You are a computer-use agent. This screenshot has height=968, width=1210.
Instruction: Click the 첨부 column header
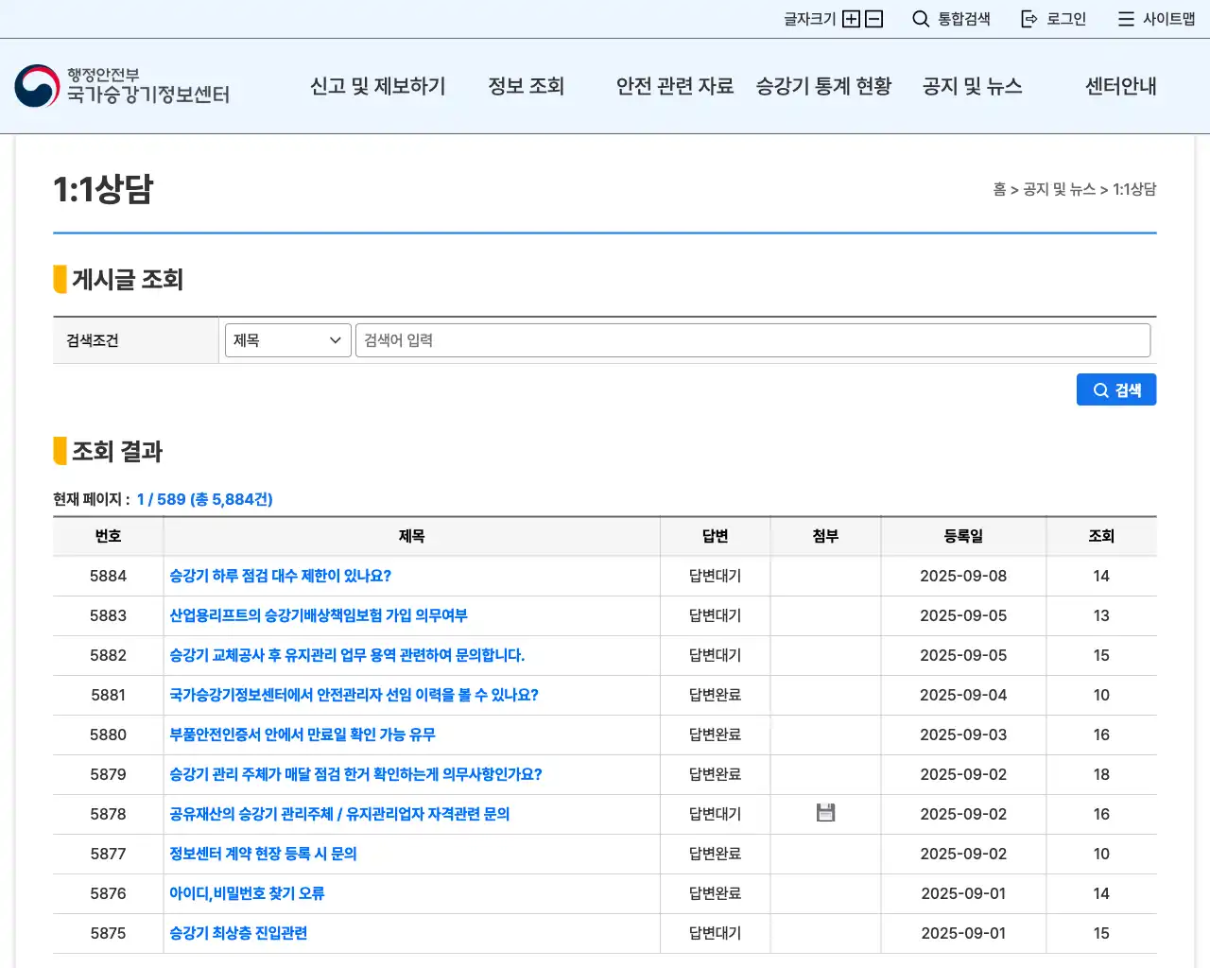pyautogui.click(x=825, y=536)
